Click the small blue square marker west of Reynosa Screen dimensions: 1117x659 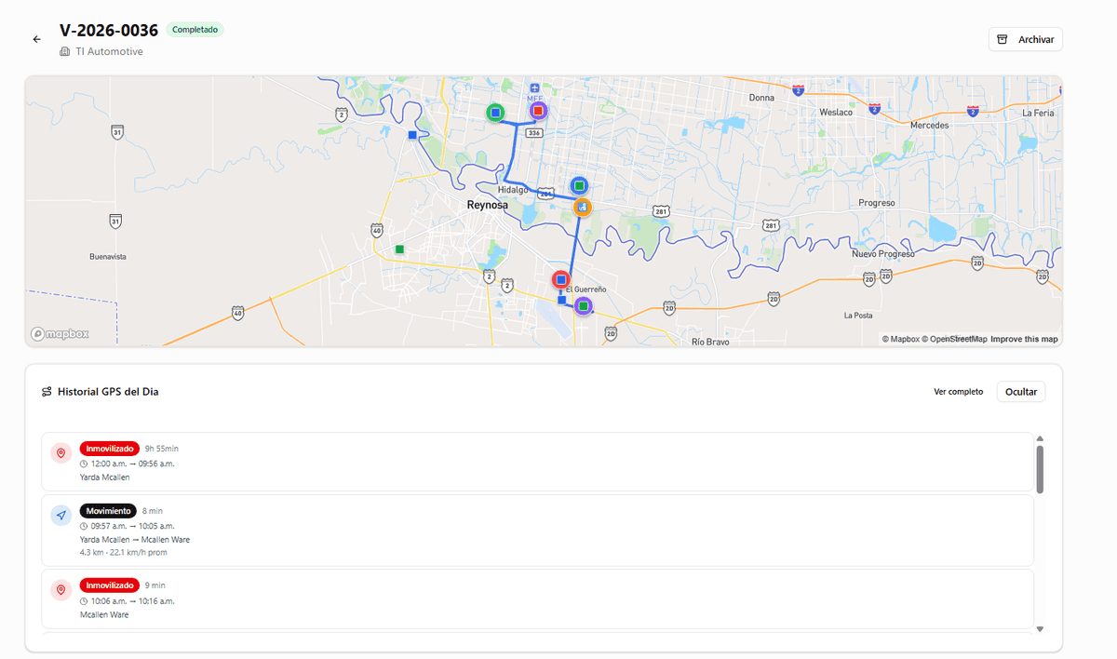coord(411,134)
